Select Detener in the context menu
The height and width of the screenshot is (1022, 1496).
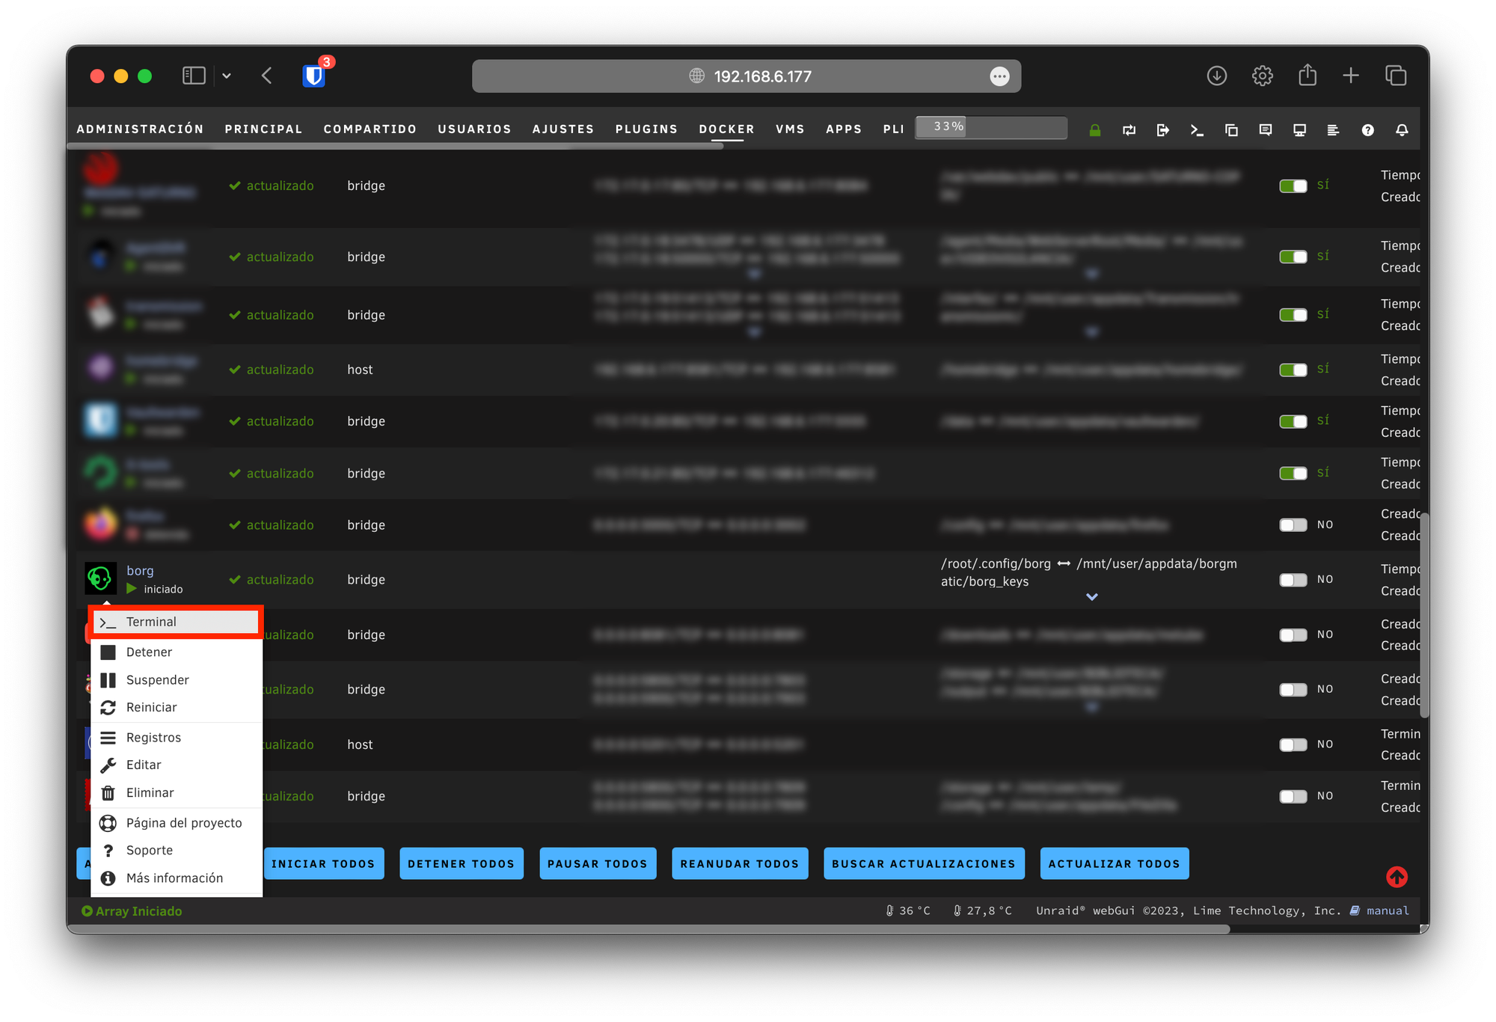[x=177, y=652]
